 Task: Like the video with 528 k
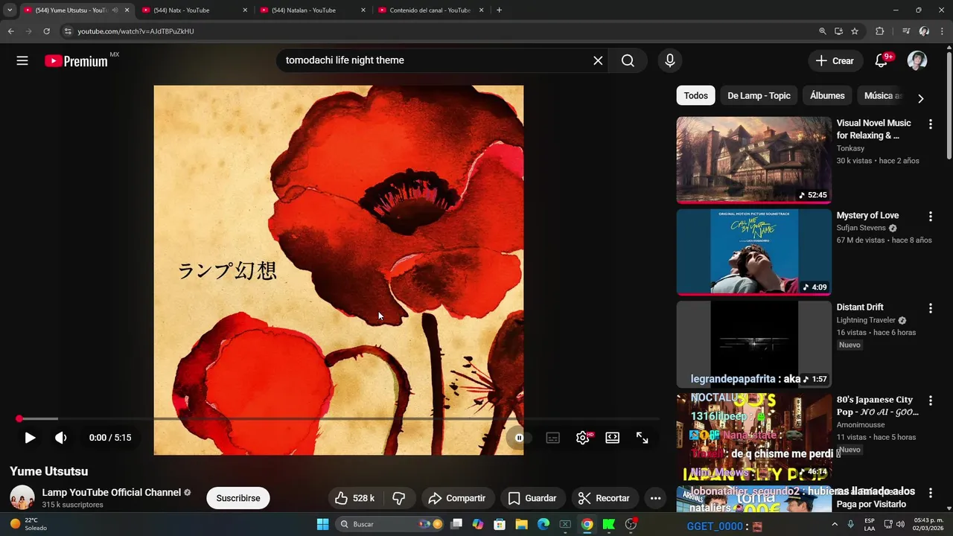click(x=354, y=498)
